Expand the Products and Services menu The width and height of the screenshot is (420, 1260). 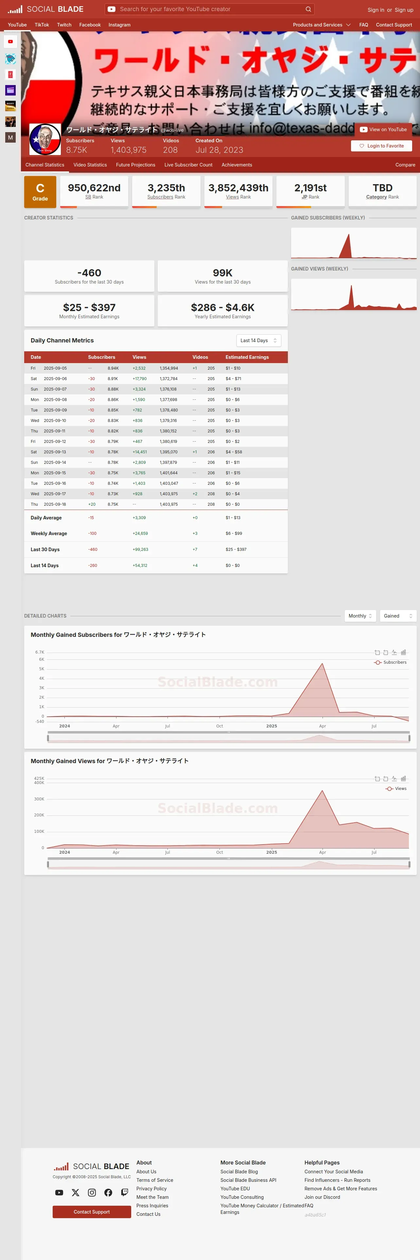pos(322,25)
